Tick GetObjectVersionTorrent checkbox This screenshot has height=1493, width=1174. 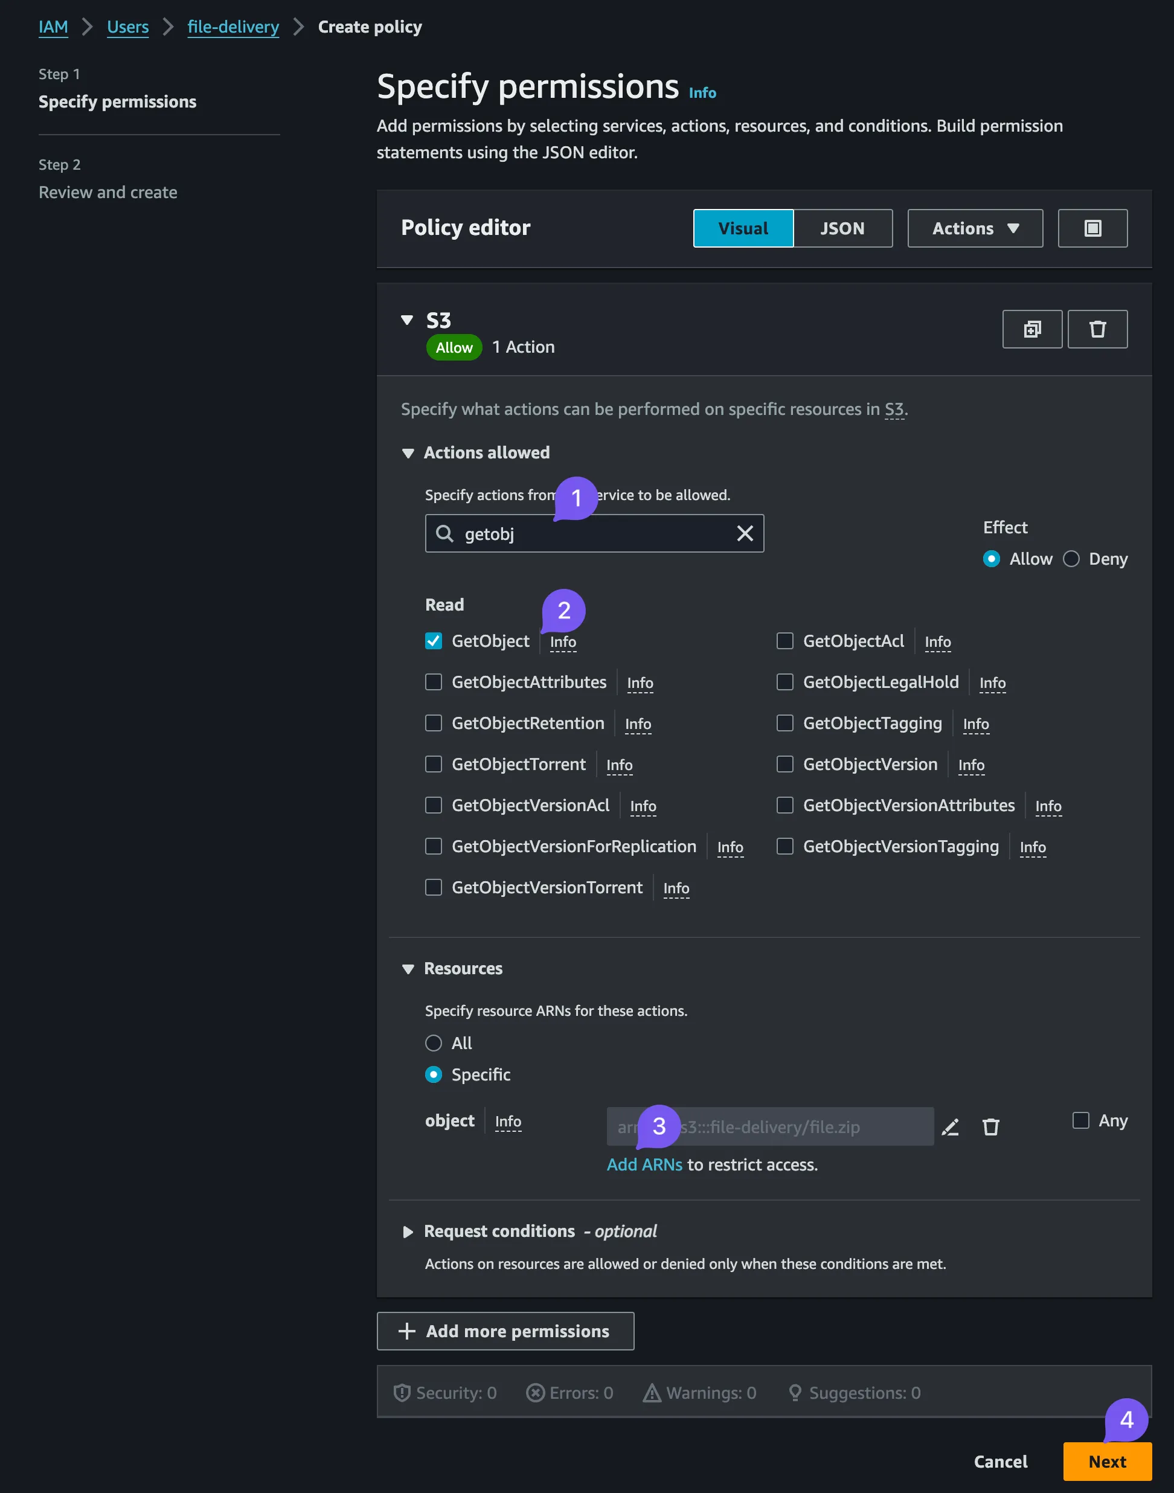point(433,887)
